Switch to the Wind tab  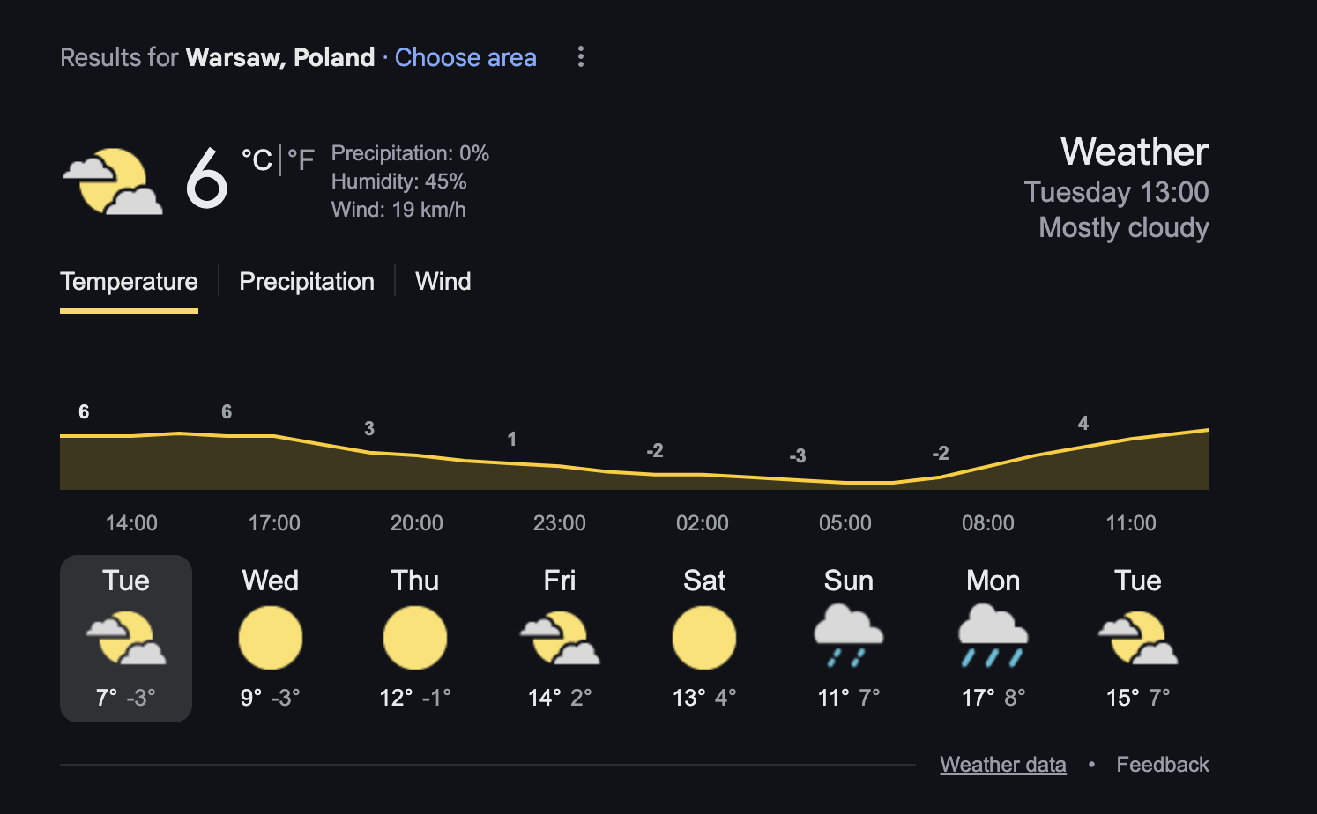pos(443,281)
